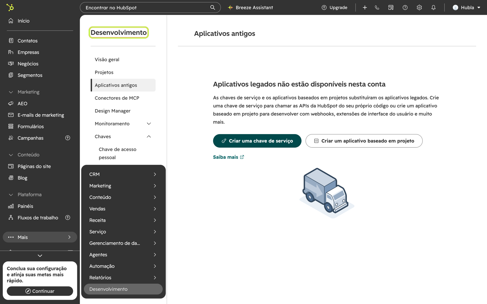Open the Hubla account dropdown
487x304 pixels.
(x=466, y=7)
